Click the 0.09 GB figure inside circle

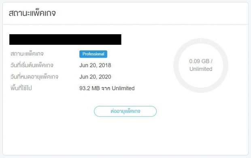tap(199, 61)
